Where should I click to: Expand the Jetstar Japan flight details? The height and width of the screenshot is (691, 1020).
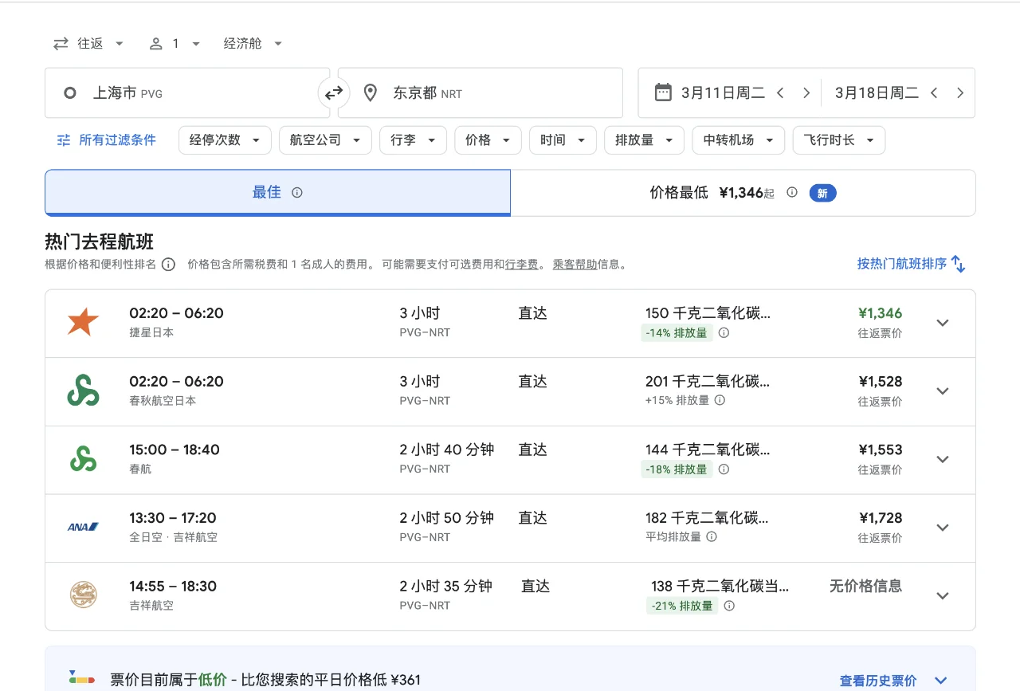pyautogui.click(x=943, y=324)
